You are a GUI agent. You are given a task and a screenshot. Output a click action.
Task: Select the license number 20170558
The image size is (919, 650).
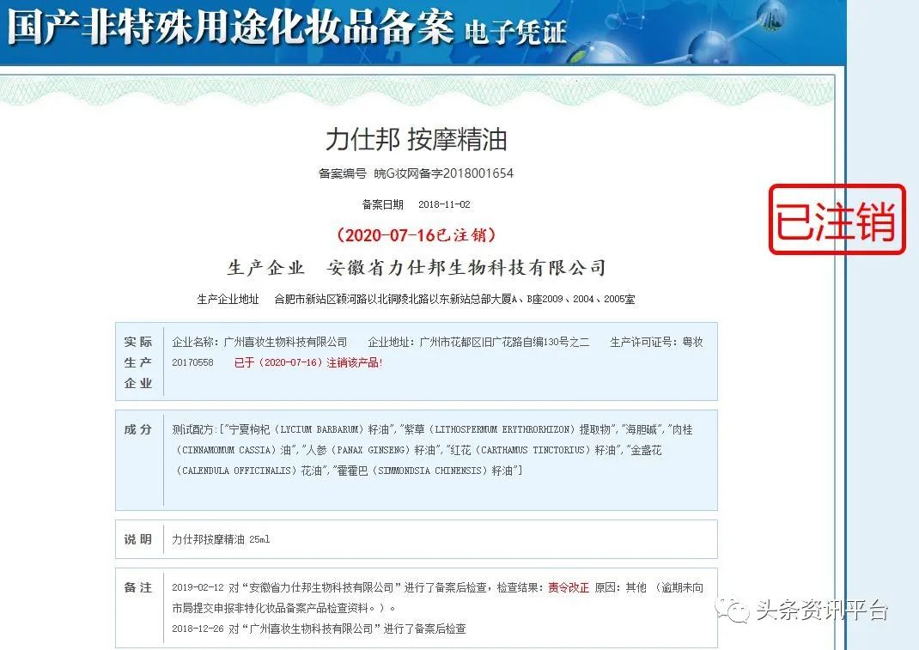pyautogui.click(x=193, y=363)
